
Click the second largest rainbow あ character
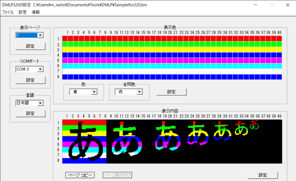[x=127, y=138]
